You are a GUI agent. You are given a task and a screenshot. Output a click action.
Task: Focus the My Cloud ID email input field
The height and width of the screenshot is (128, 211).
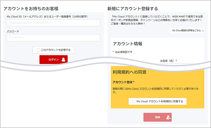pyautogui.click(x=53, y=23)
